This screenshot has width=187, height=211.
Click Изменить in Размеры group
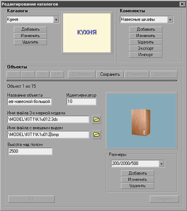pos(138,179)
